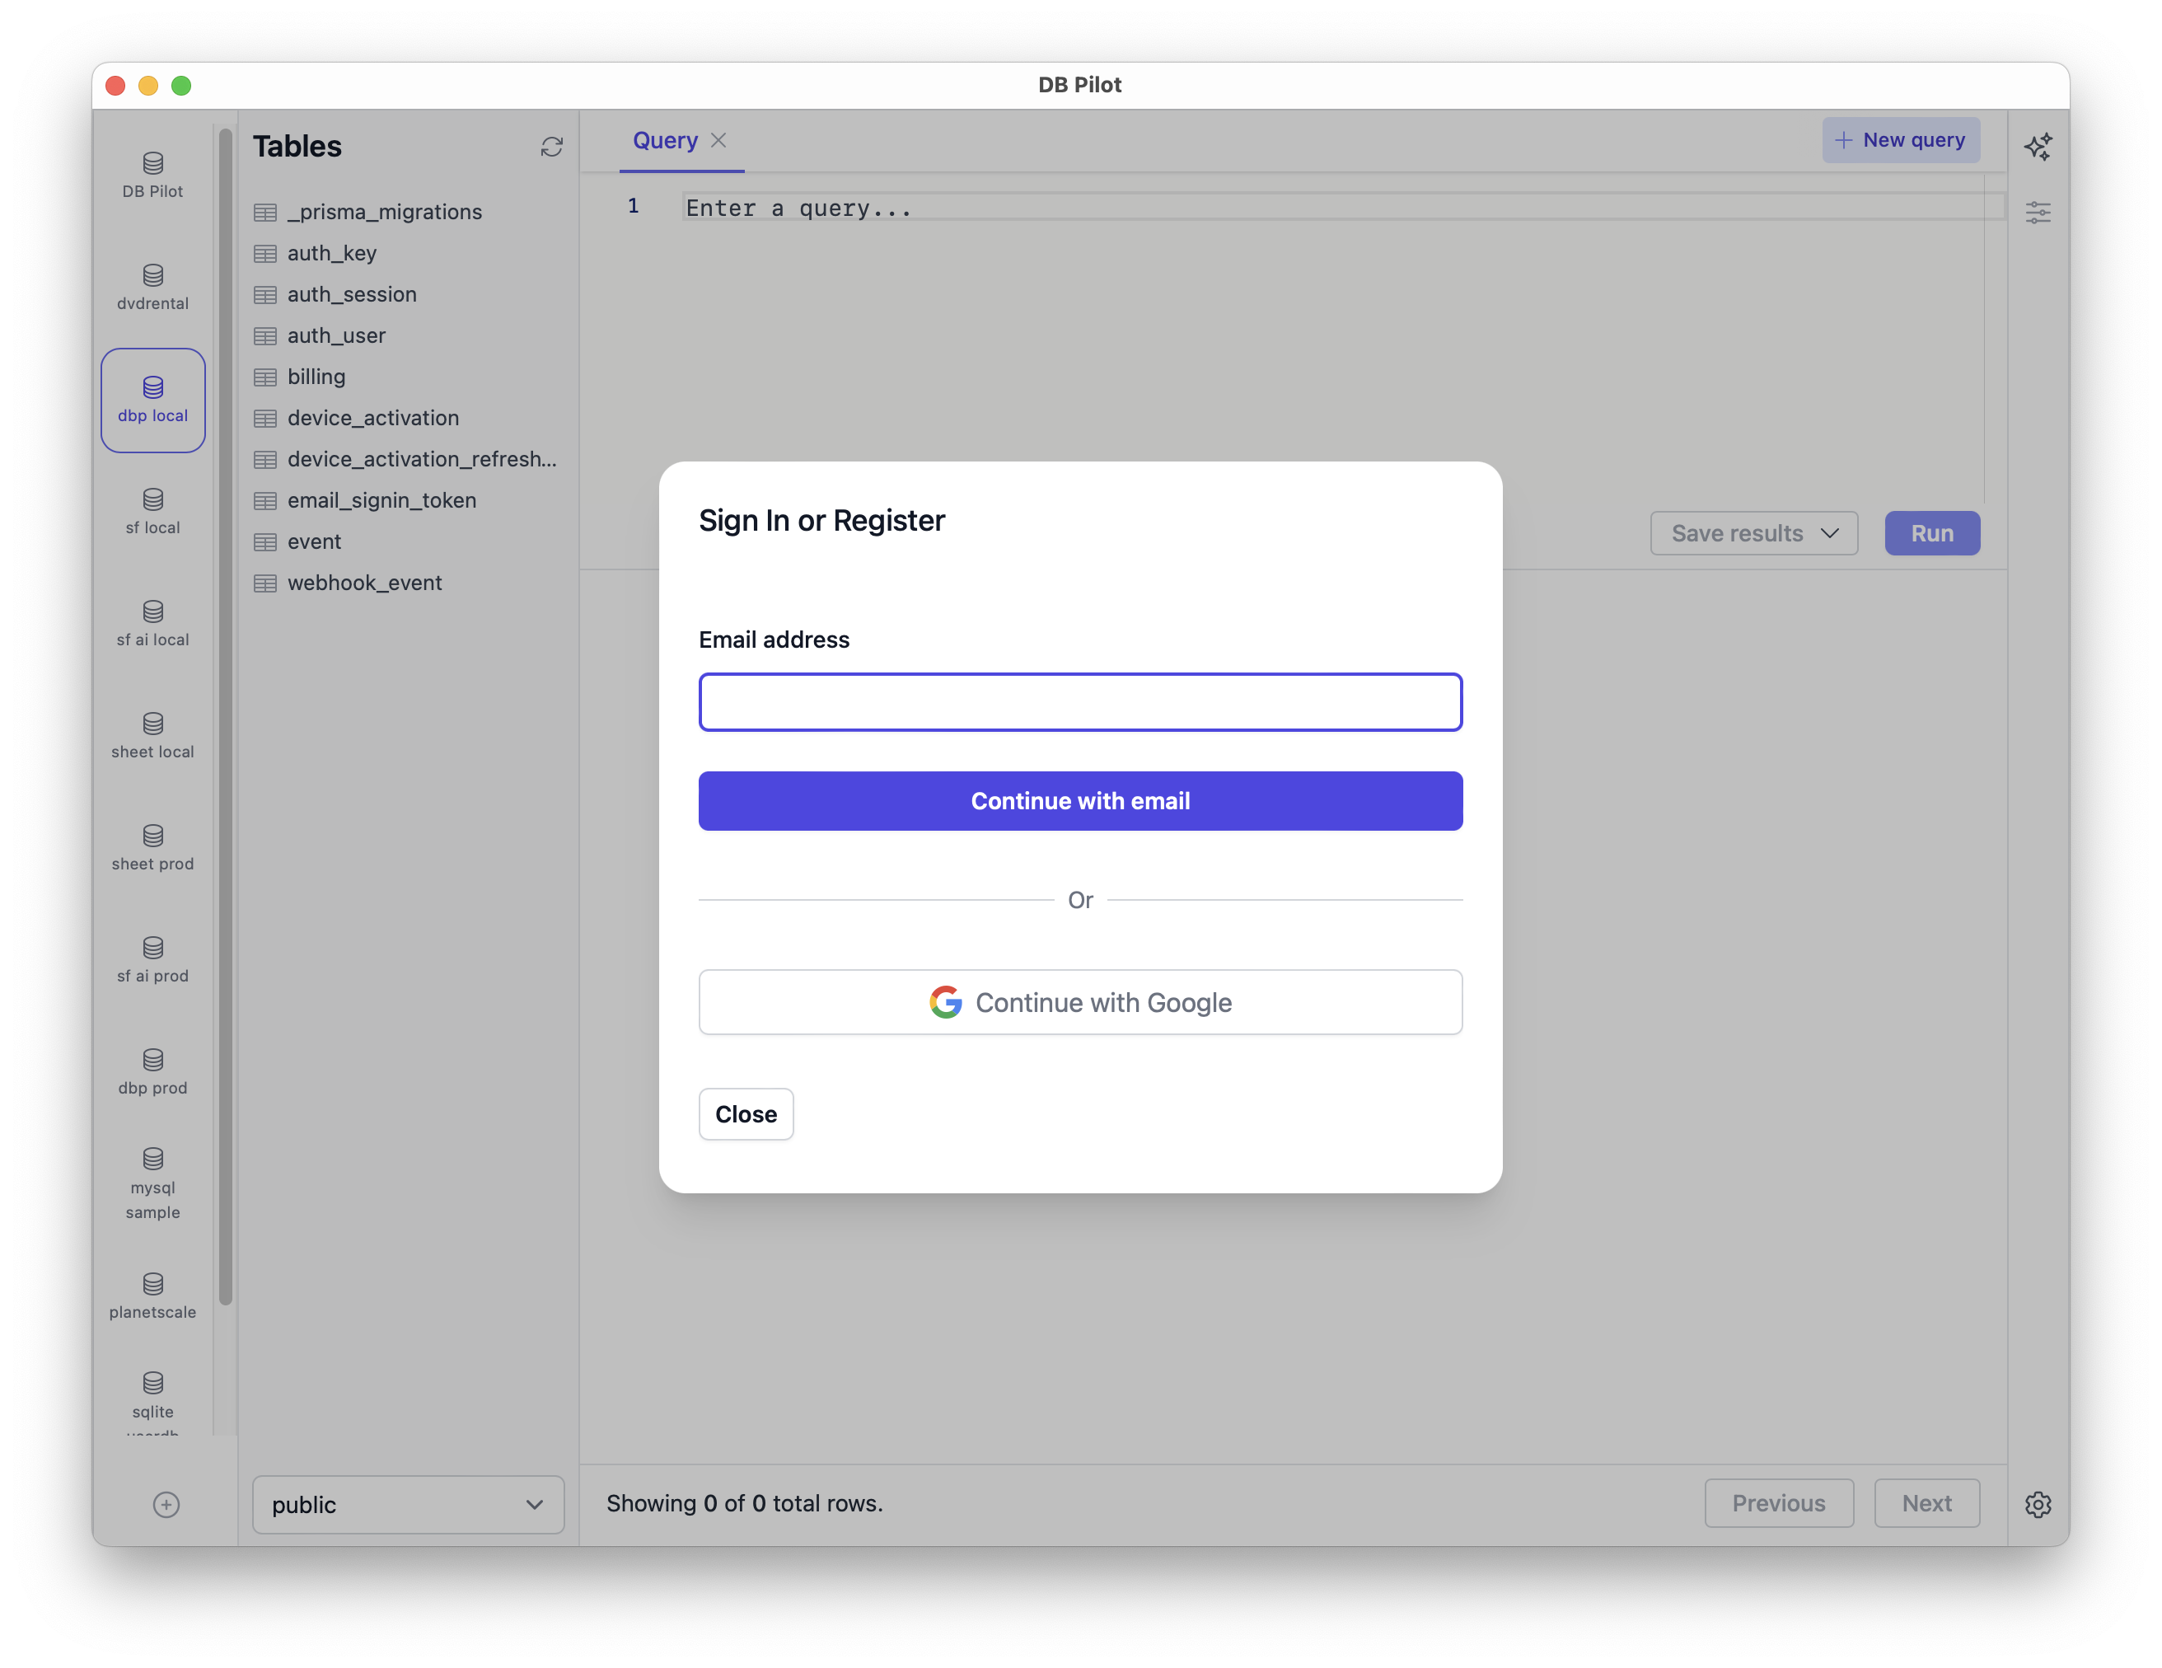Select the sheet prod database icon
The image size is (2162, 1668).
click(152, 834)
